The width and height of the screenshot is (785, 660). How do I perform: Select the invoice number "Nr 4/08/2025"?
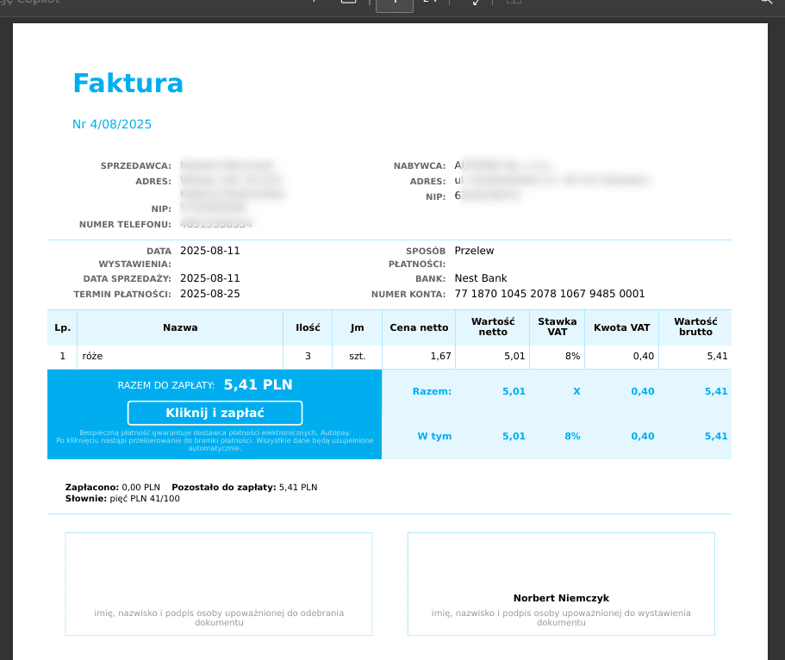tap(112, 124)
